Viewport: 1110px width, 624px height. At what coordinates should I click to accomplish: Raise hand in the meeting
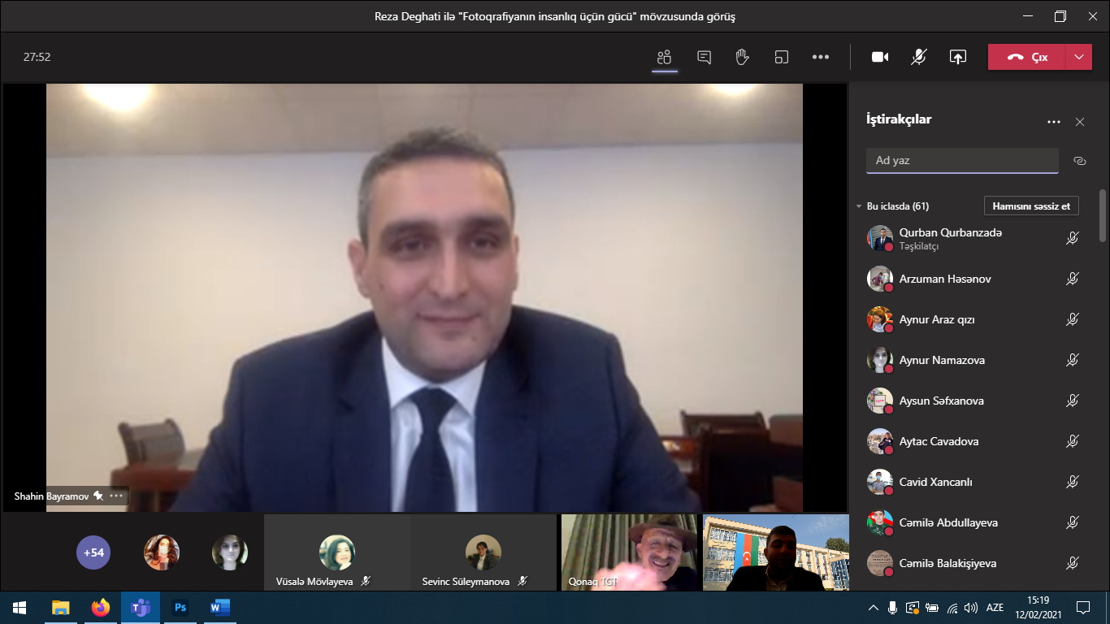(742, 57)
